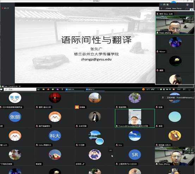Select the SR blue avatar tile
Screen dimensions: 195x174
click(135, 155)
